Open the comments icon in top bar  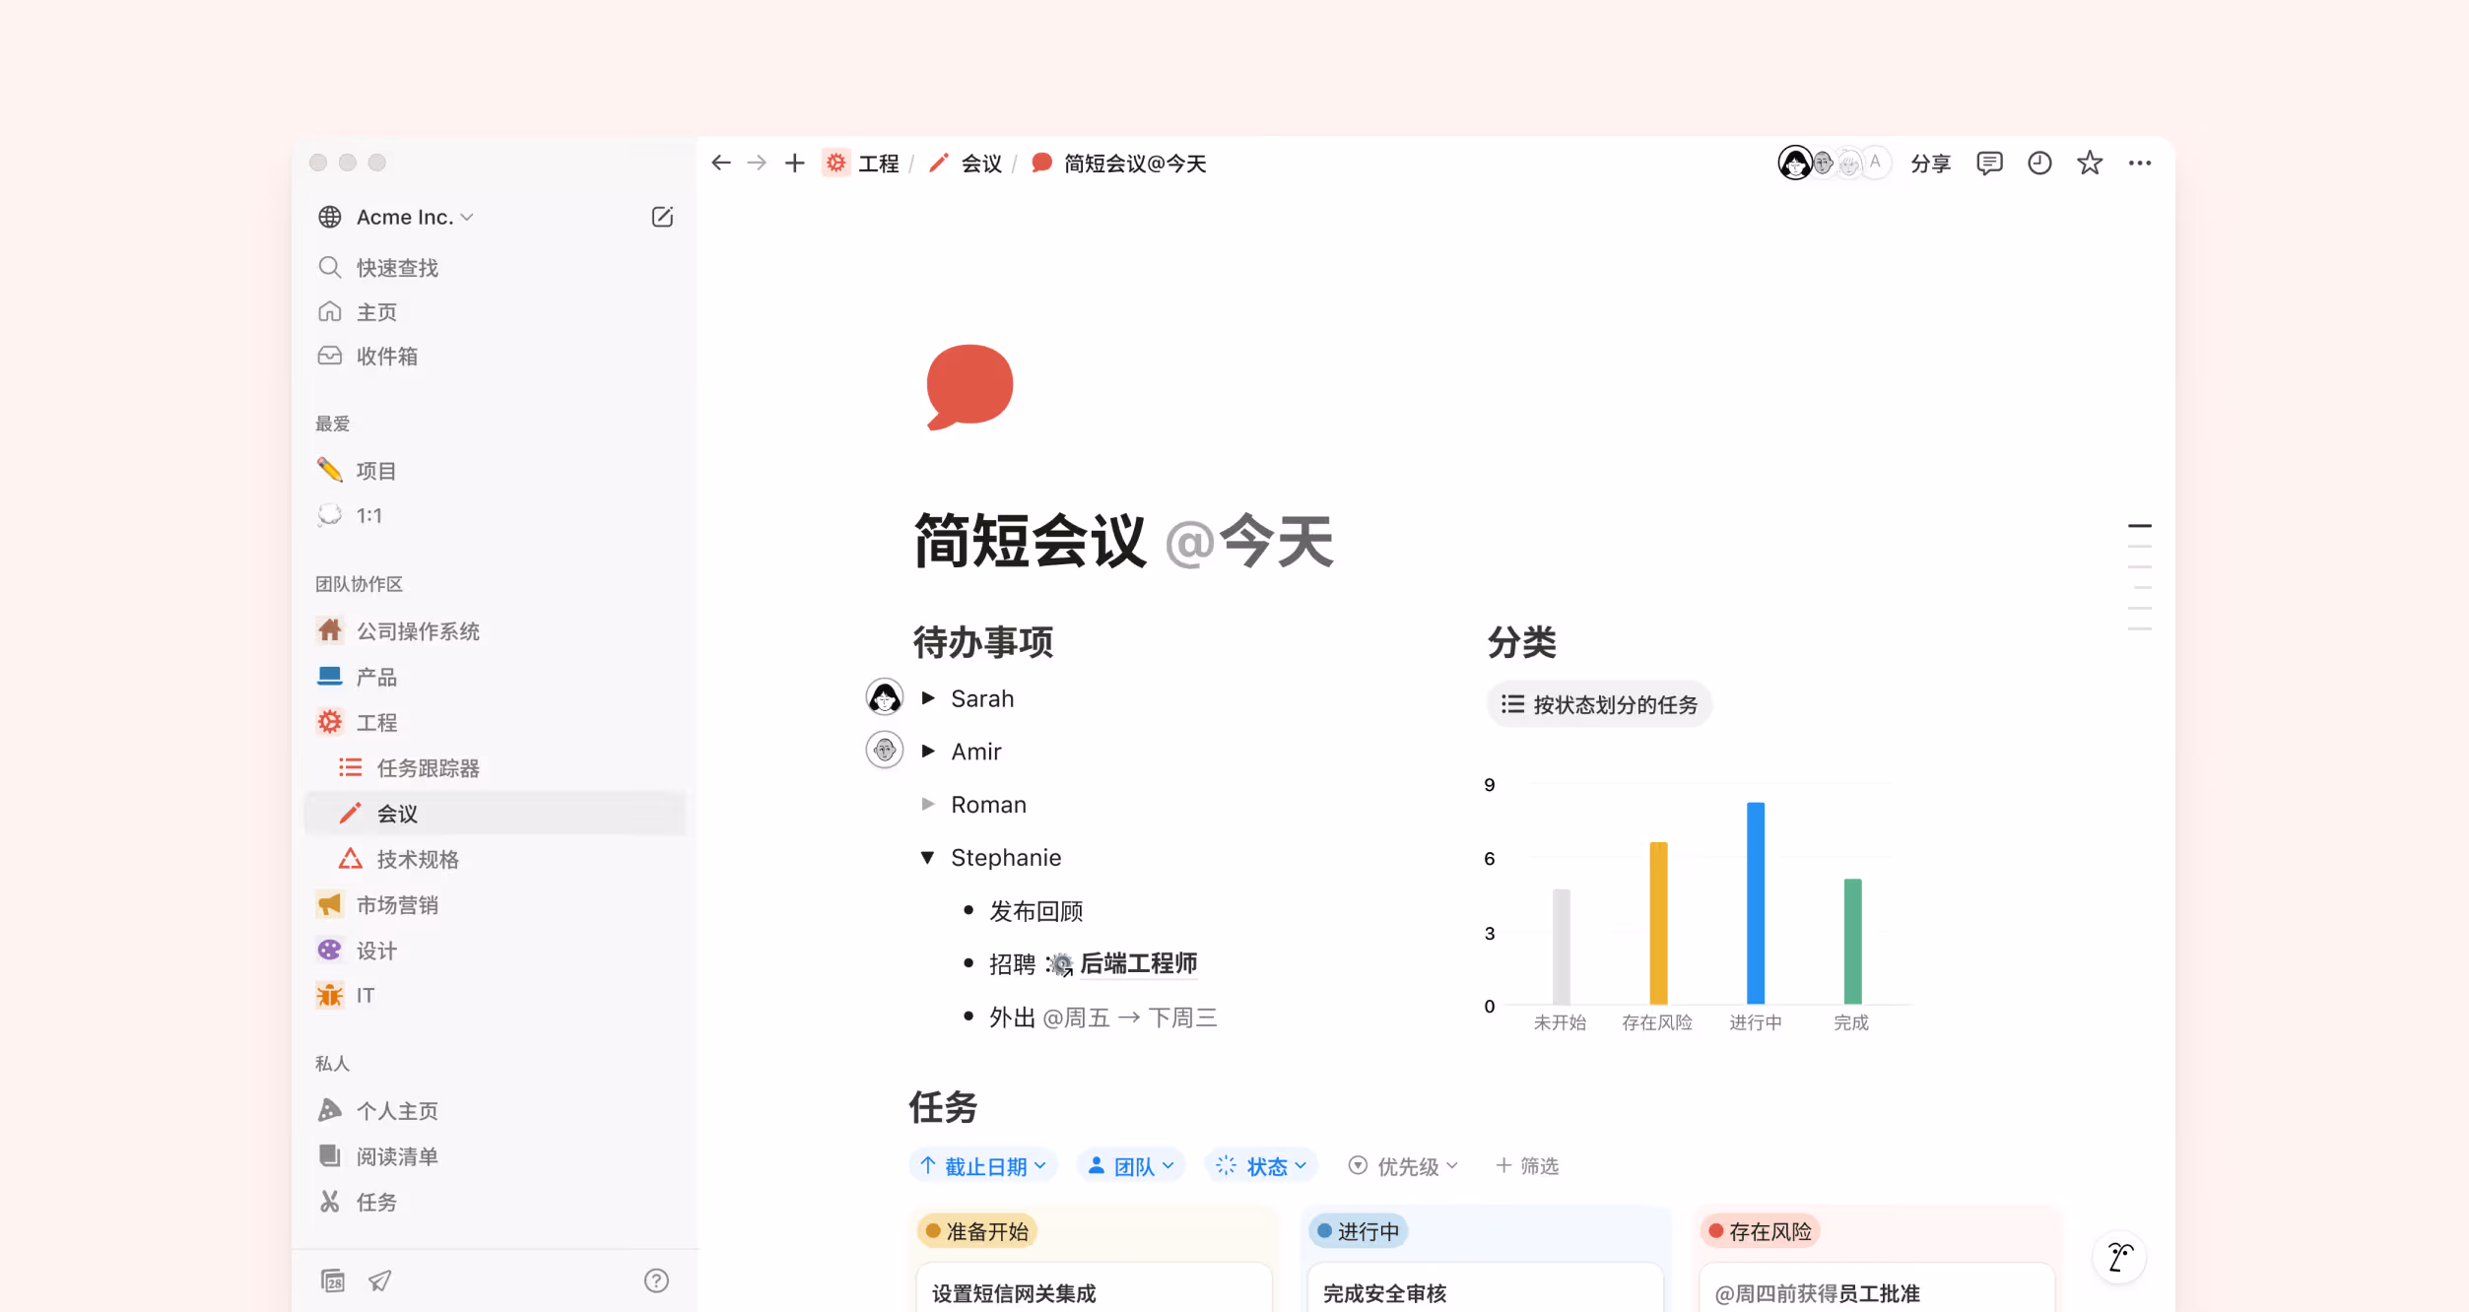(1989, 164)
